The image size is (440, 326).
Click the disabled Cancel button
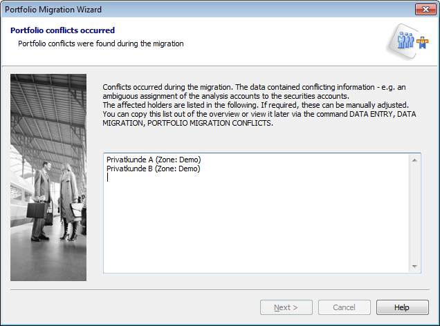coord(344,307)
